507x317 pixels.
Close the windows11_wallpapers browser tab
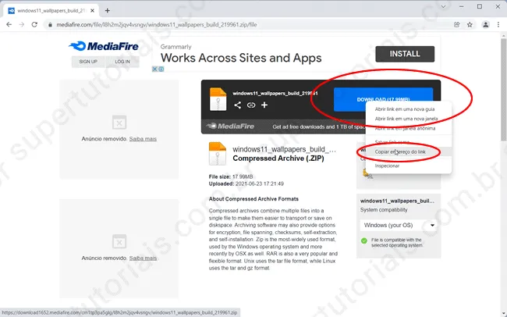tap(93, 10)
